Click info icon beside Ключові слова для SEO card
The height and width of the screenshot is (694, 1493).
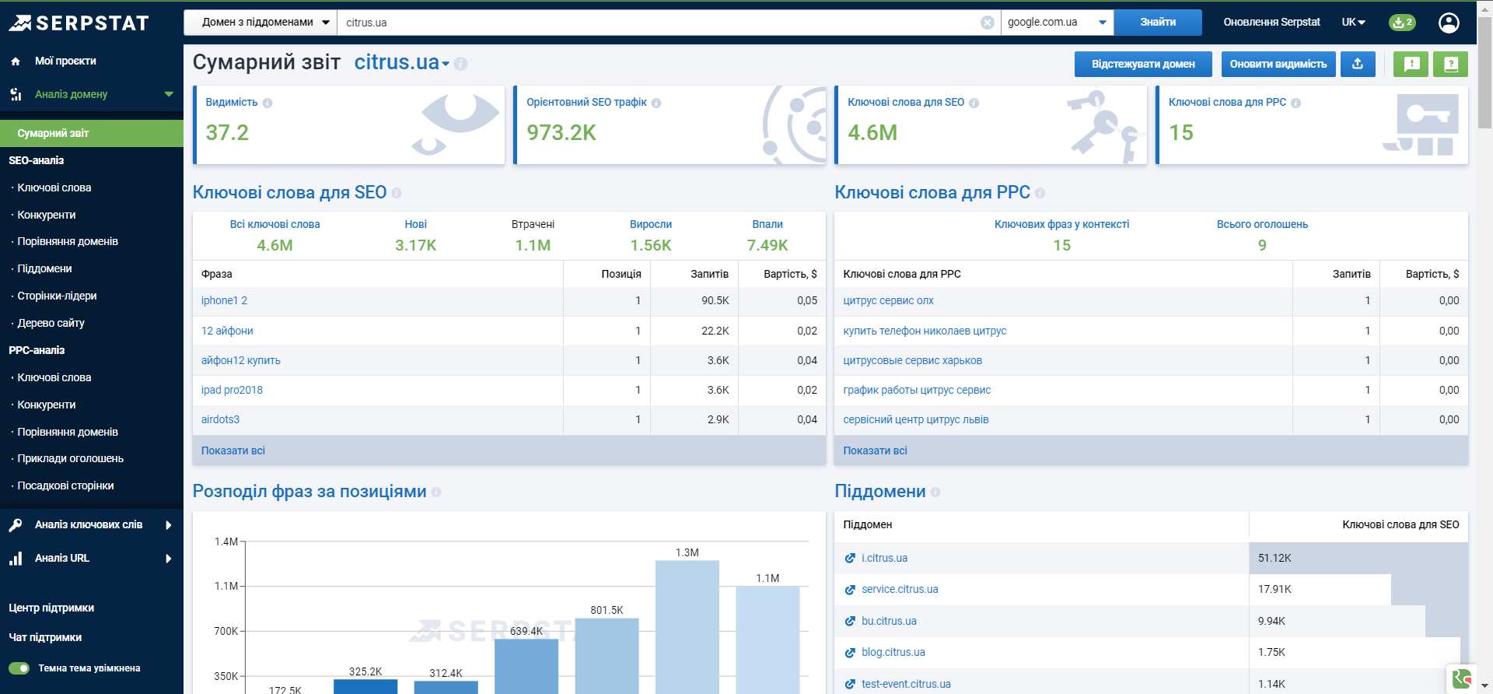pos(974,103)
